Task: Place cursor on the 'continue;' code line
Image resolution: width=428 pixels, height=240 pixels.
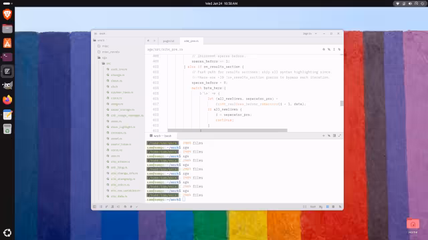Action: coord(225,120)
